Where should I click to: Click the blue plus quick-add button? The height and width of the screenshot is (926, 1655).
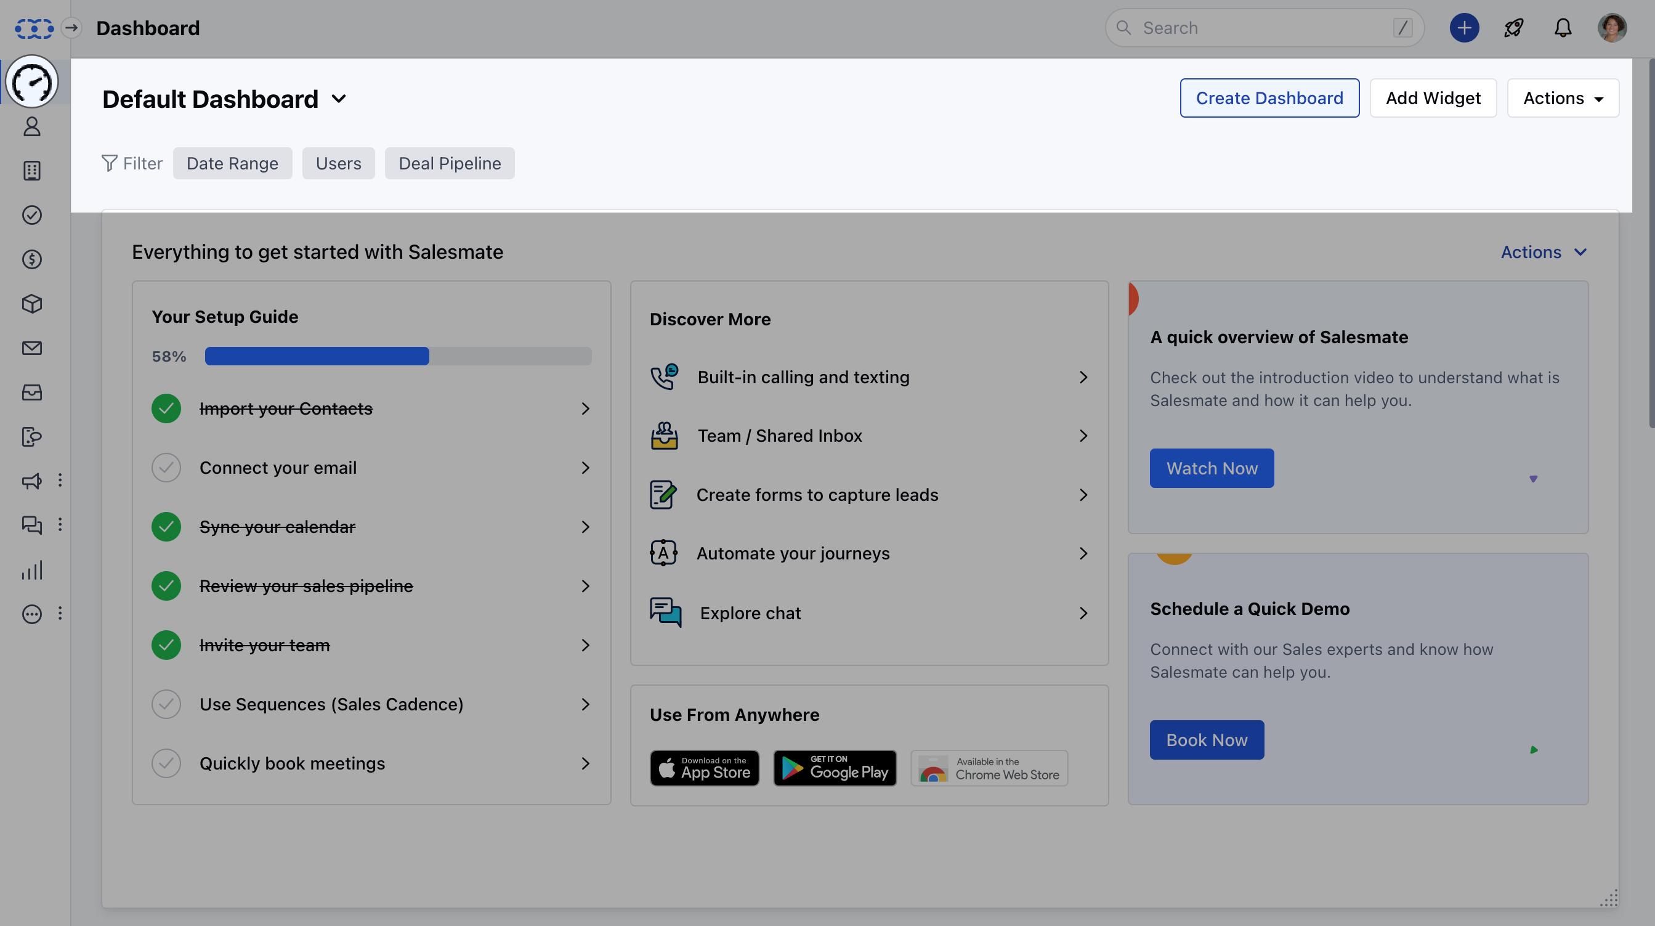point(1464,28)
